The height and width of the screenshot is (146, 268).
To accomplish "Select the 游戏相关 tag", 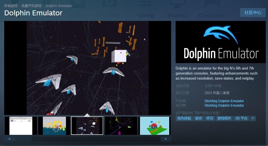I will click(x=224, y=118).
